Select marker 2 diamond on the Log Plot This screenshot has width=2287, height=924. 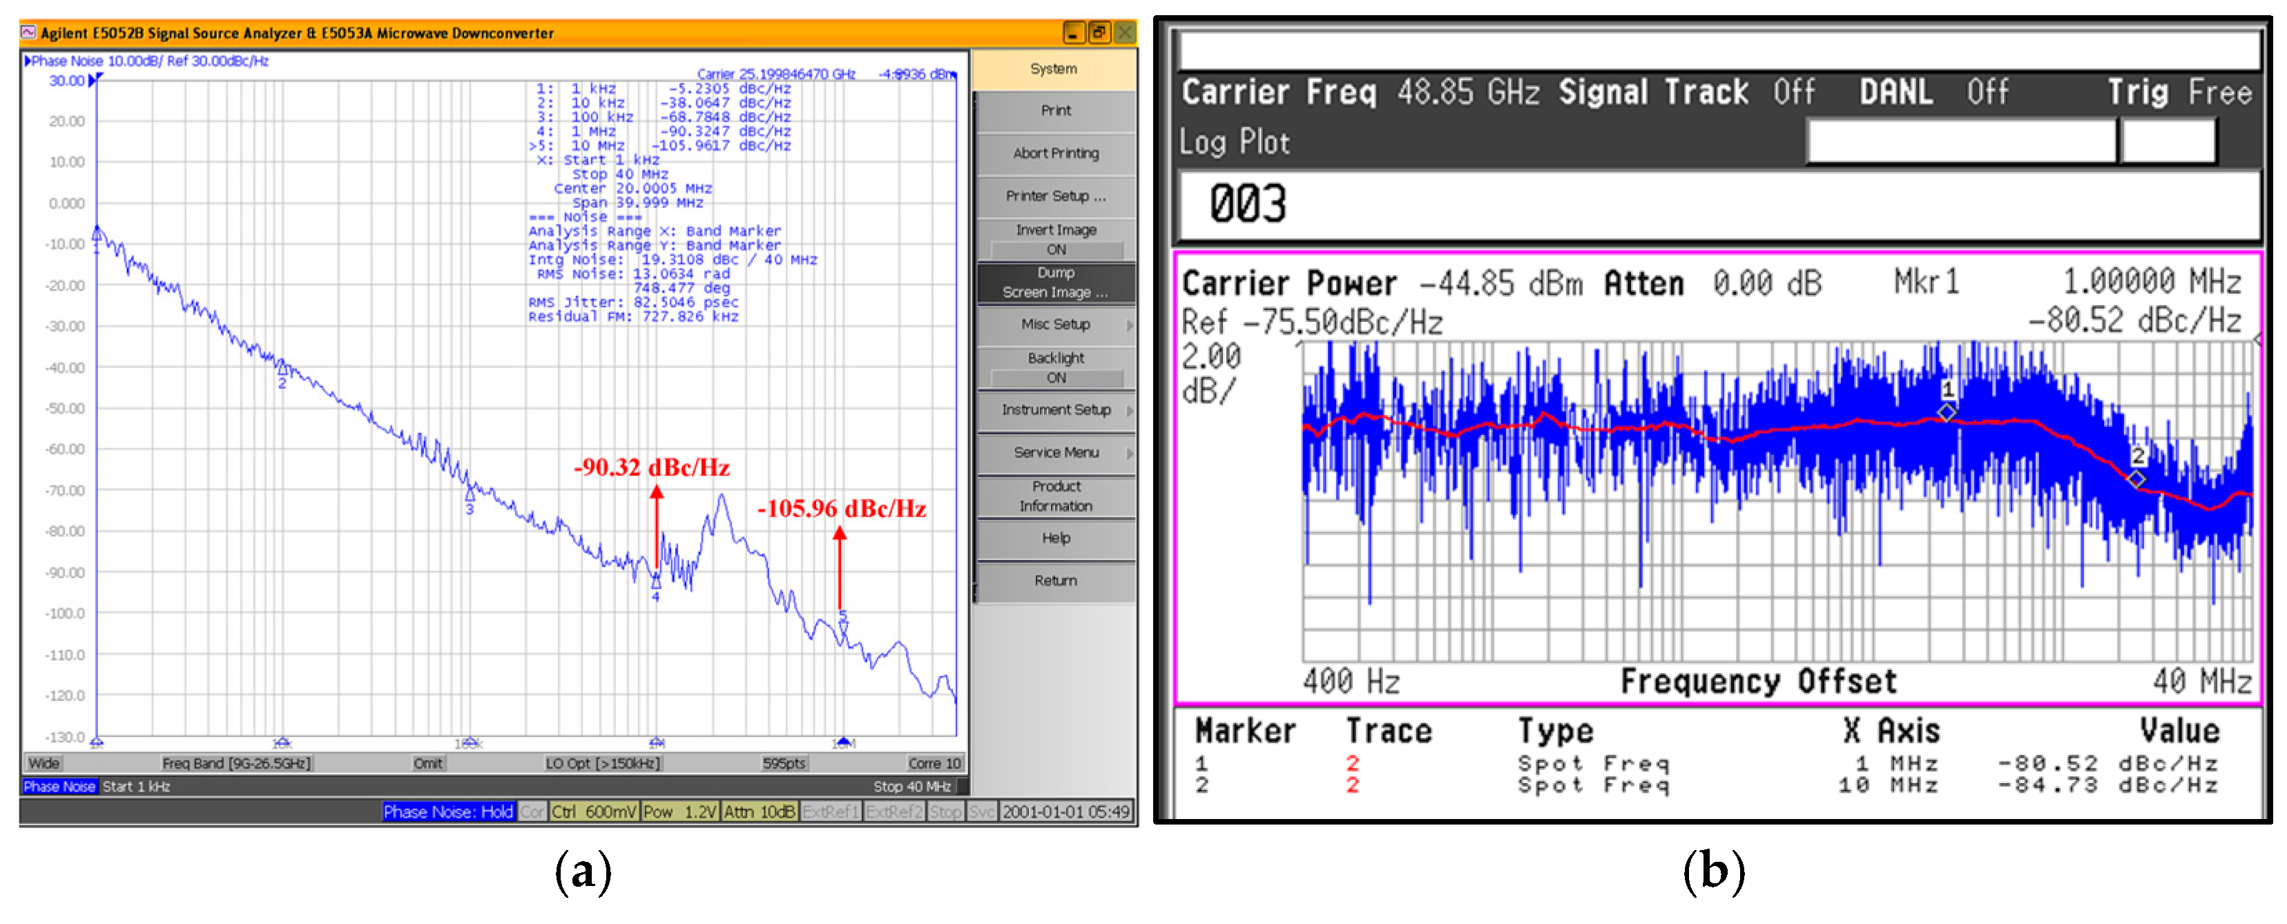(2137, 479)
